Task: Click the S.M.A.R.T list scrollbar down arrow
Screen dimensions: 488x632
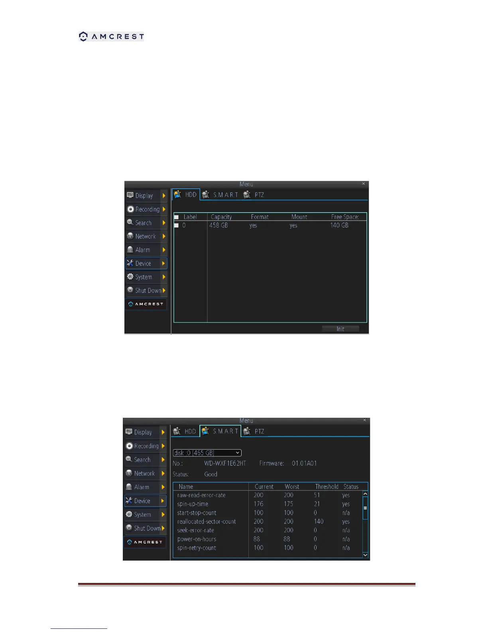Action: (x=365, y=555)
